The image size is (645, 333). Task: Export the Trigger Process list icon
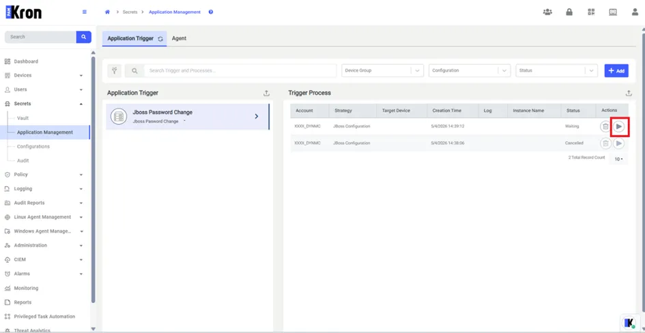coord(629,93)
